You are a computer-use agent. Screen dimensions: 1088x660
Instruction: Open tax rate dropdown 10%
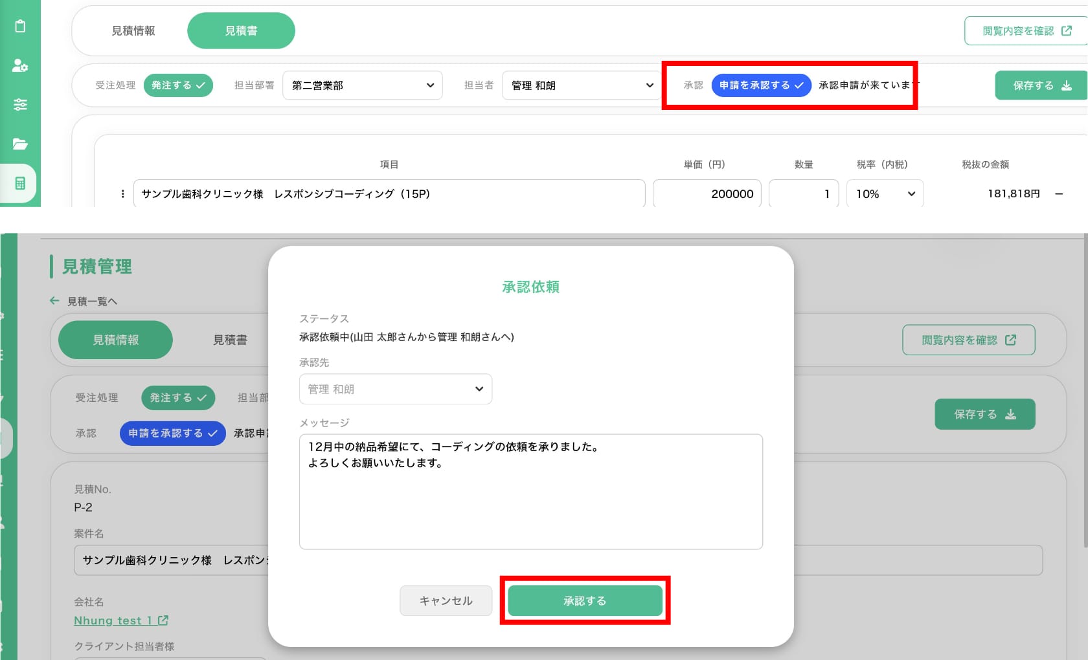(x=885, y=193)
